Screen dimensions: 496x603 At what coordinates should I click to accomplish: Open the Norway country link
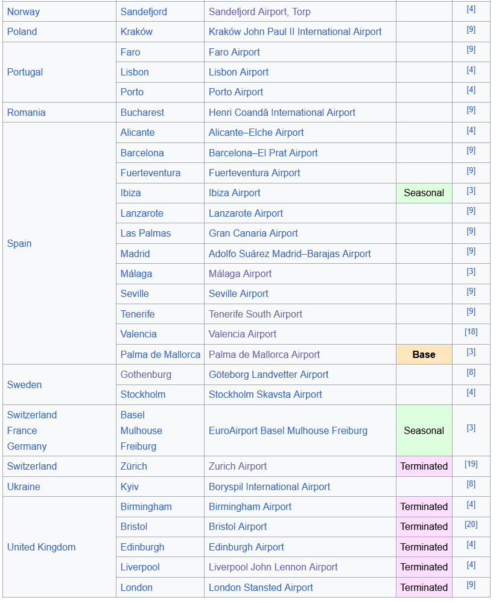pos(24,11)
